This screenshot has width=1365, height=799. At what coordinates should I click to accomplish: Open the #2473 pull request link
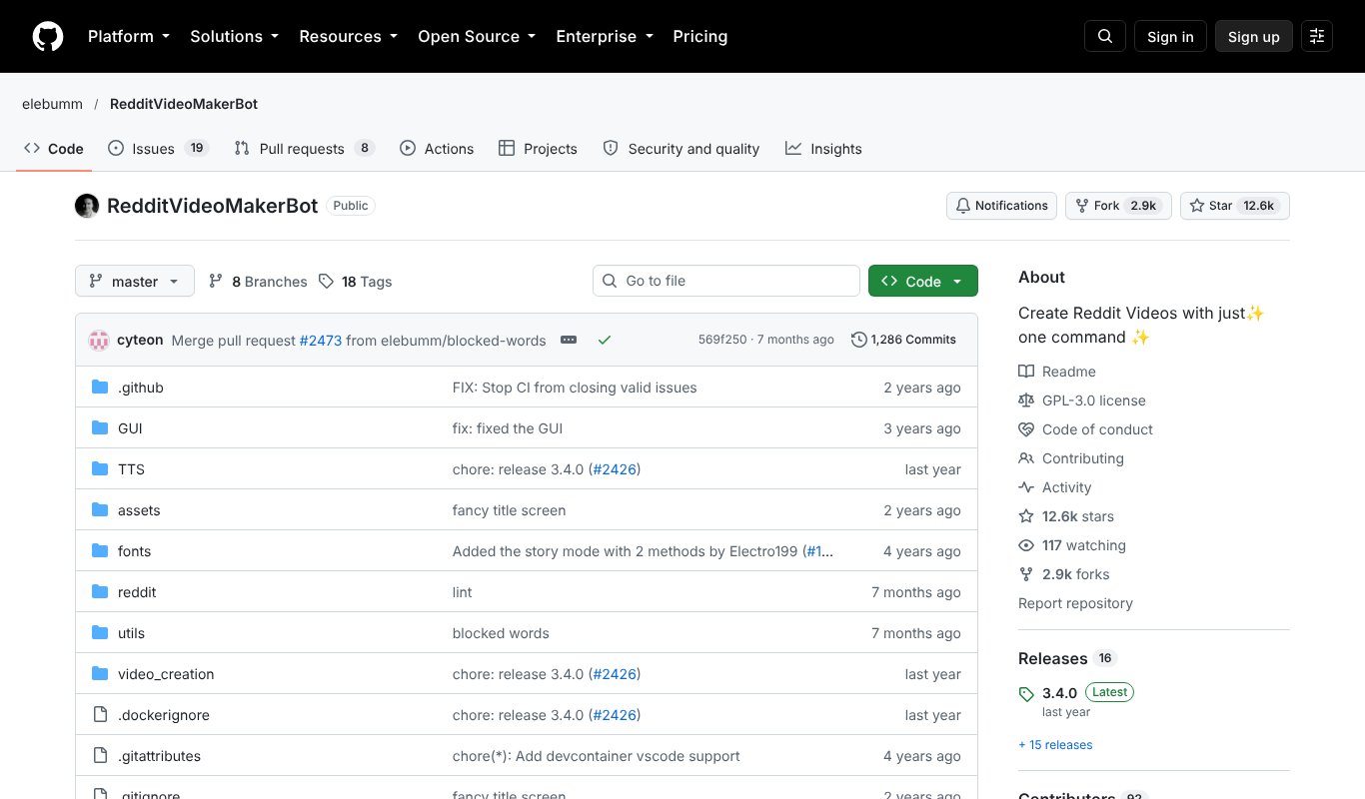[x=321, y=340]
